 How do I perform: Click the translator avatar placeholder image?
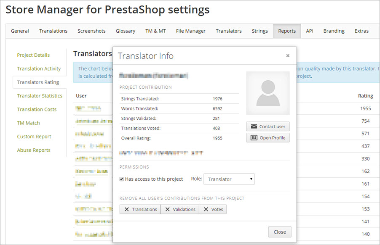click(x=268, y=93)
